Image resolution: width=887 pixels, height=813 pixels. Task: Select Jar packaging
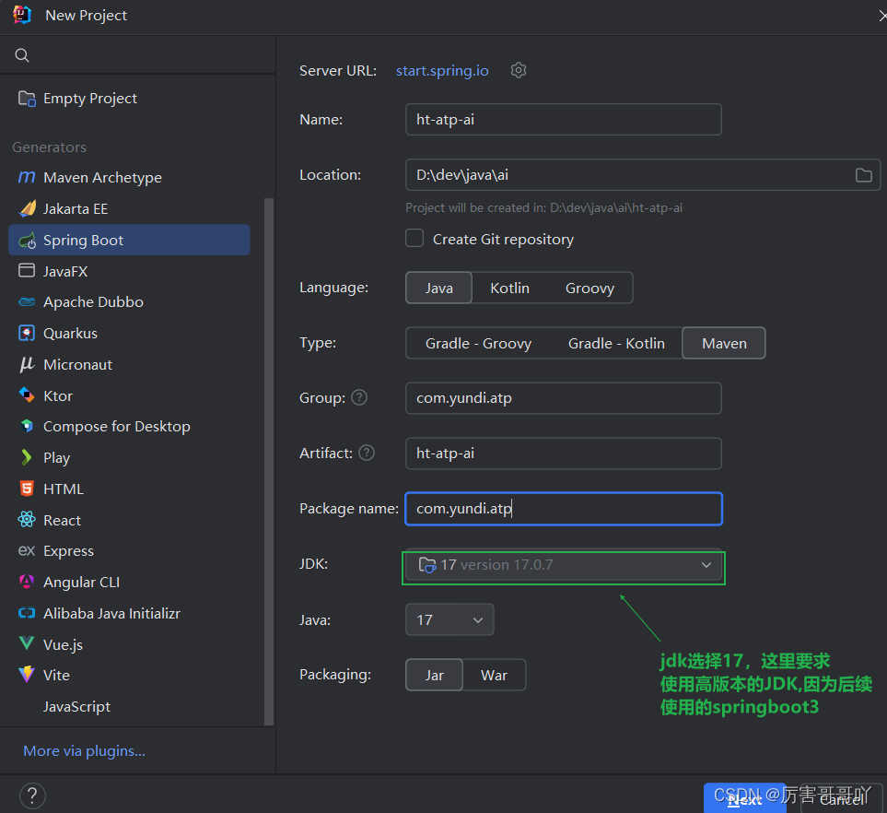pyautogui.click(x=435, y=675)
